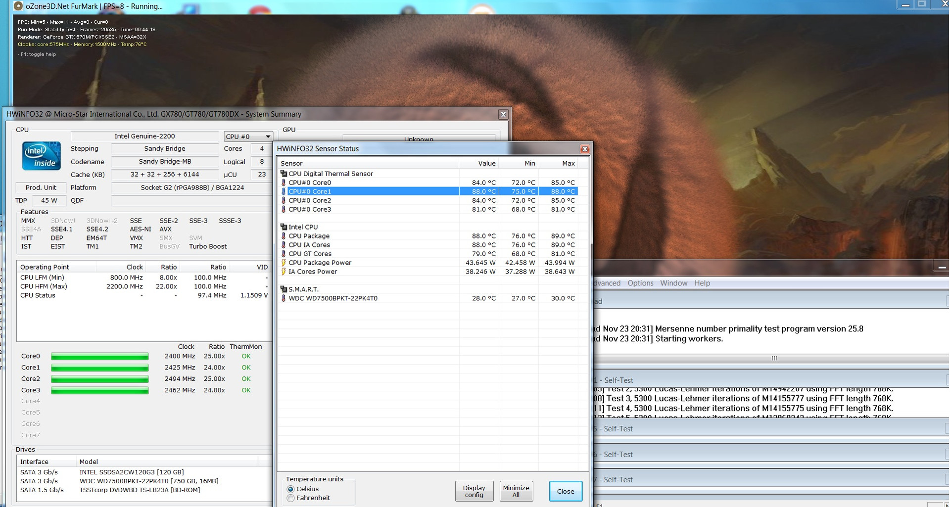Click the Turbo Boost feature label
This screenshot has height=507, width=950.
tap(208, 246)
